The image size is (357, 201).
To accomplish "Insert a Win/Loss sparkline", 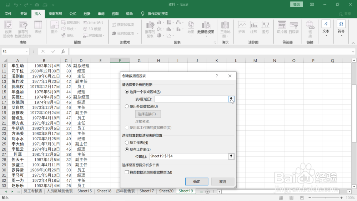I will click(265, 27).
